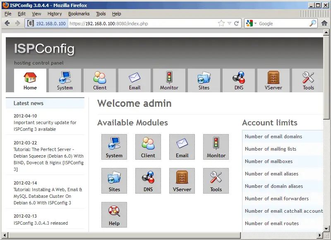Go to browser Home page icon
This screenshot has height=240, width=331.
coord(324,23)
